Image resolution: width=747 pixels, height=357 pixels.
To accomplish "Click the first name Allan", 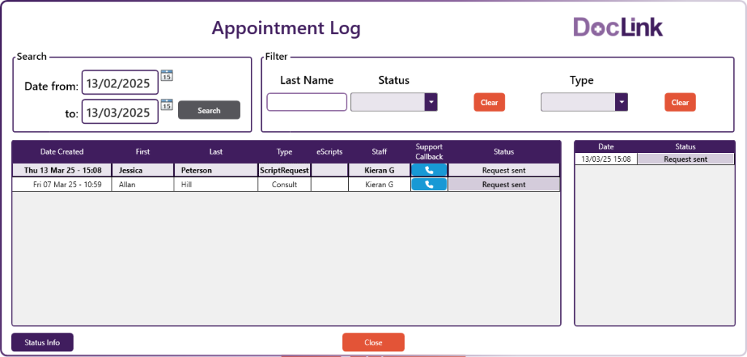I will pyautogui.click(x=127, y=184).
